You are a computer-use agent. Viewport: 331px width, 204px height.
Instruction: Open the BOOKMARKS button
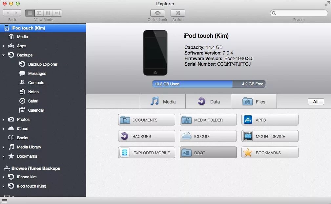pos(270,153)
